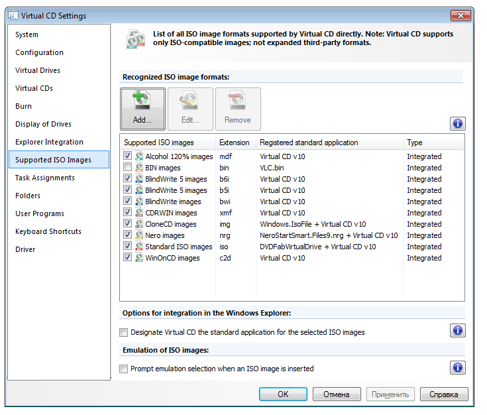Click the Edit... format button
Screen dimensions: 487x415
(x=190, y=109)
